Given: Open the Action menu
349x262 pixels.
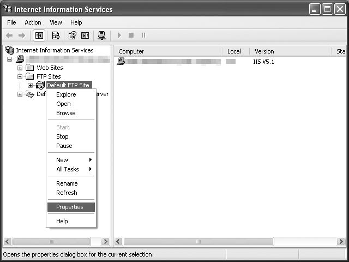Looking at the screenshot, I should point(33,22).
